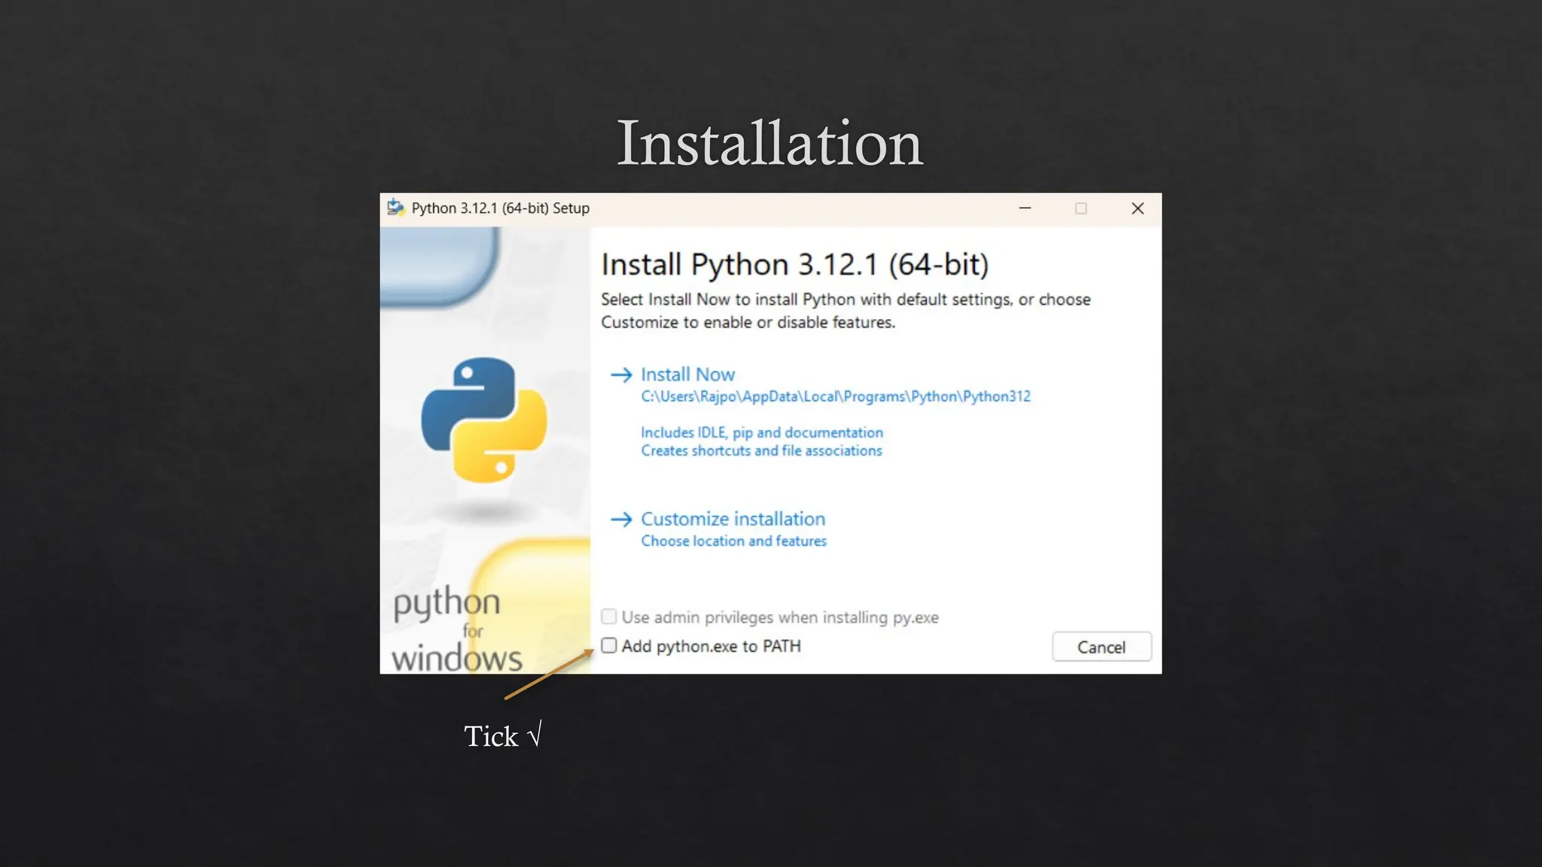Close the Python 3.12.1 Setup window
The height and width of the screenshot is (867, 1542).
(x=1137, y=208)
